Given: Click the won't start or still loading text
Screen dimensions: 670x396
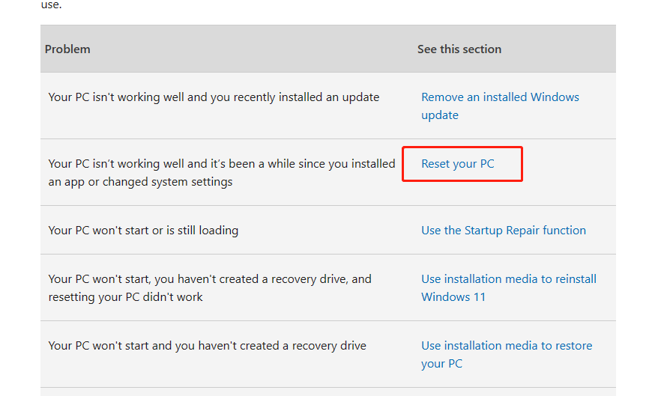Looking at the screenshot, I should (x=143, y=231).
